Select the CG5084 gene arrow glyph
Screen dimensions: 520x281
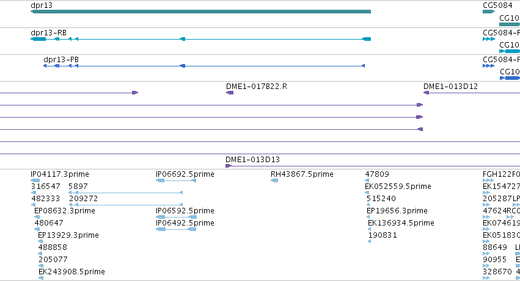coord(489,12)
